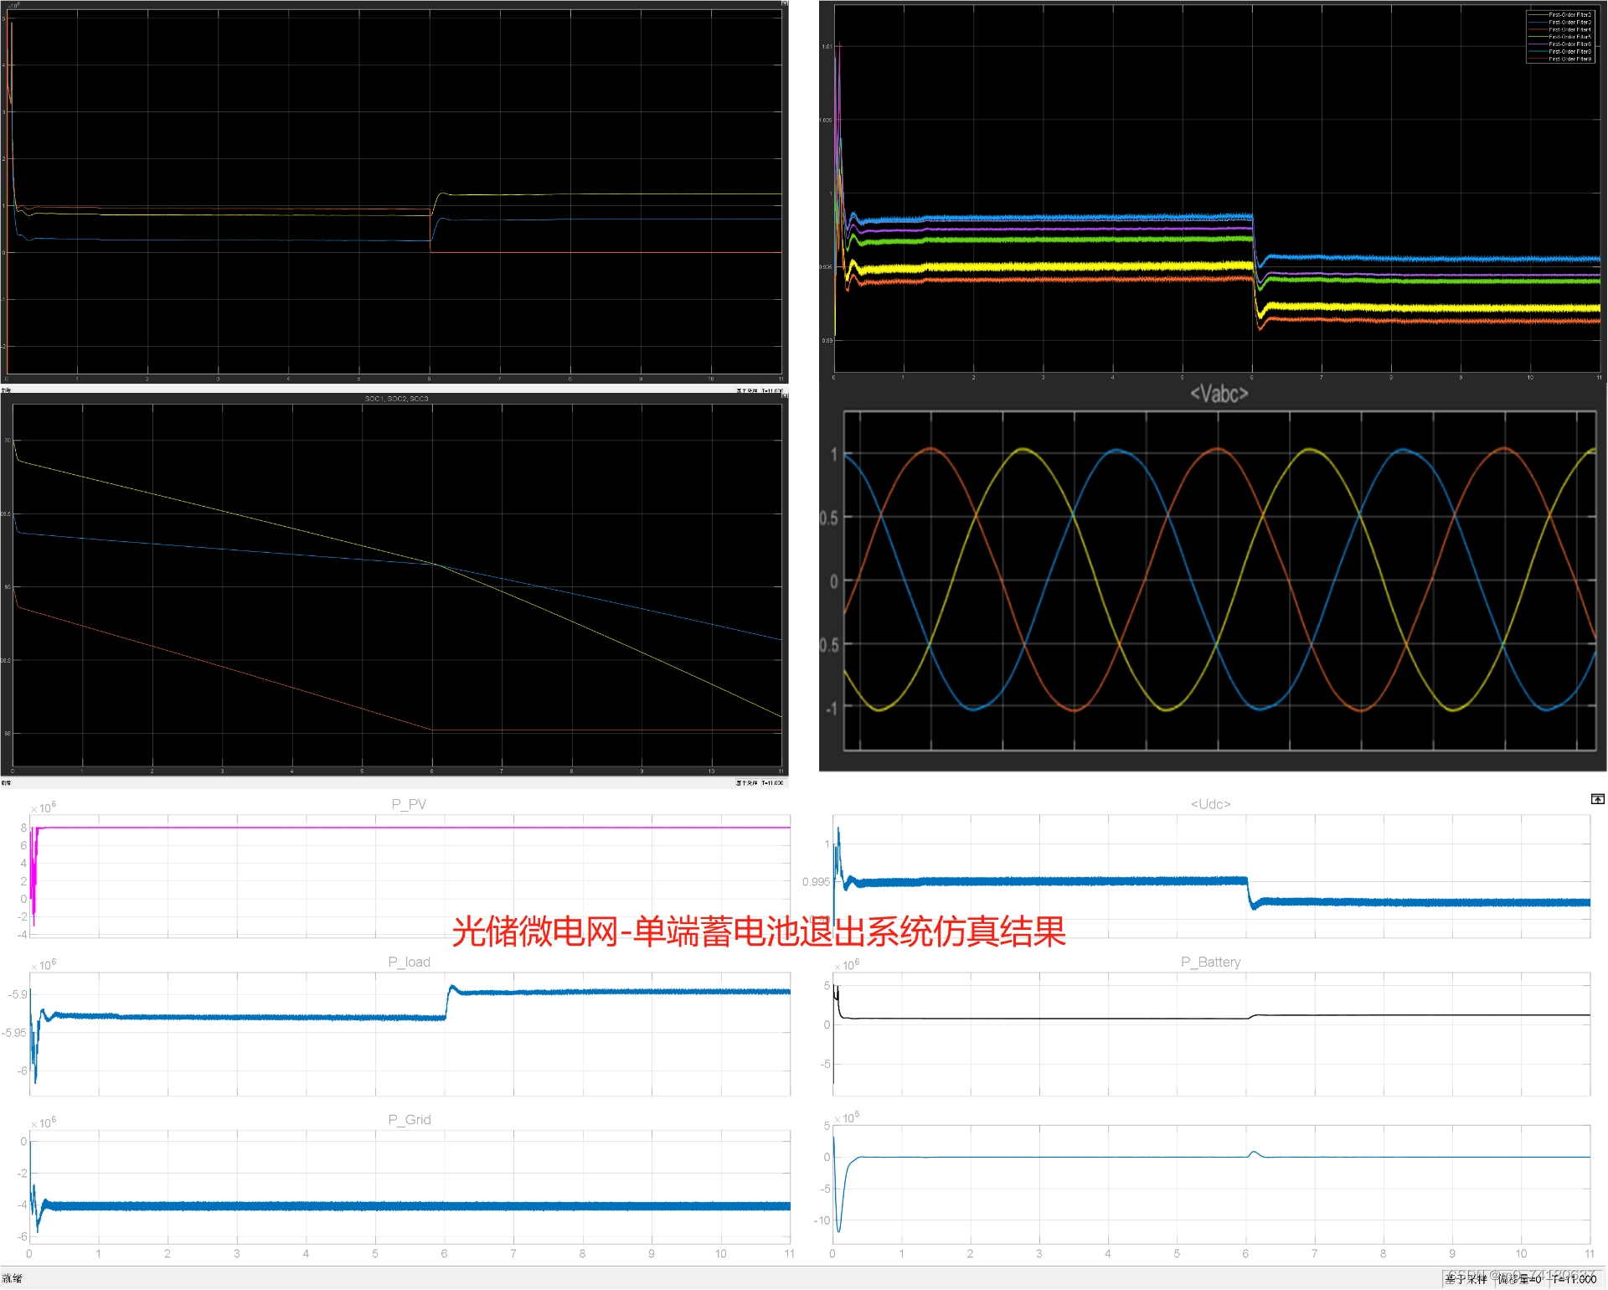Click the SOC1, SOC2, SOC3 title
This screenshot has height=1290, width=1608.
396,399
